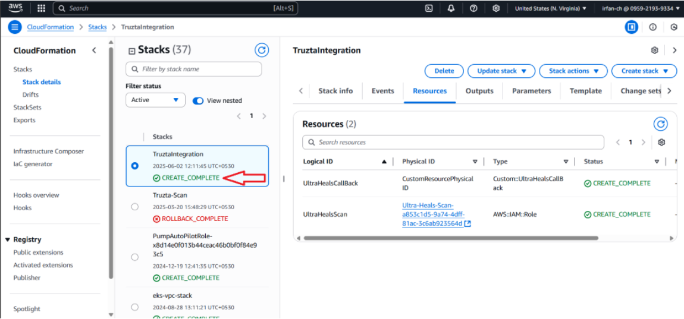This screenshot has width=684, height=319.
Task: Click the horizontal scrollbar under Resources table
Action: [x=451, y=238]
